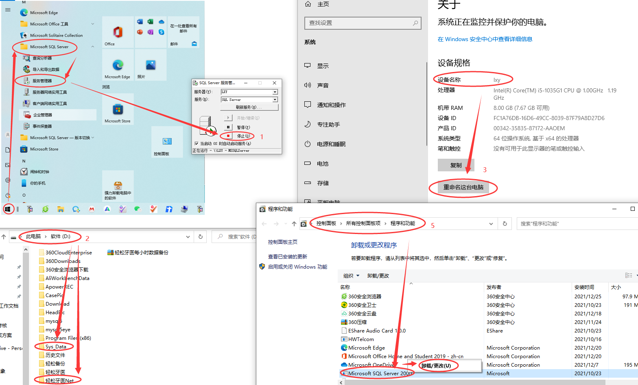Viewport: 638px width, 385px height.
Task: Open the Microsoft Store tile
Action: [118, 109]
